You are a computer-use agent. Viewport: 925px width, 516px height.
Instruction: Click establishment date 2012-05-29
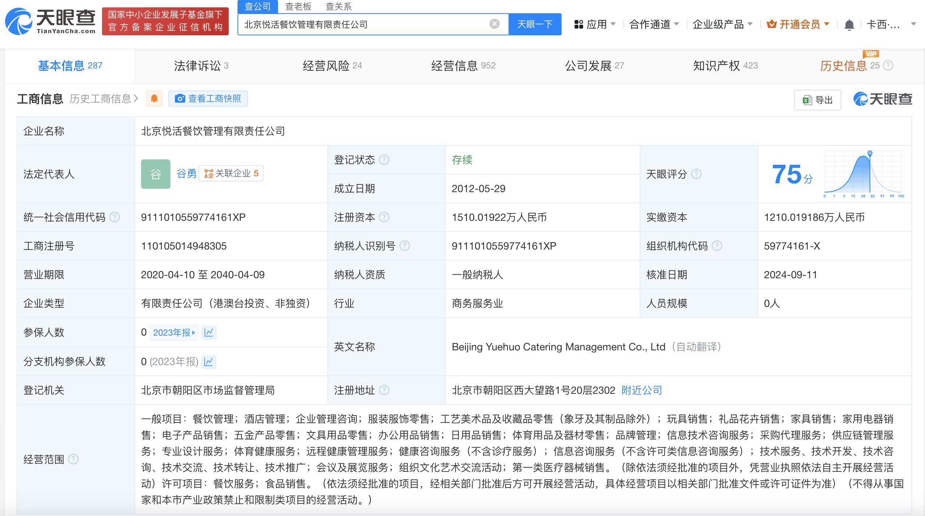(x=479, y=188)
